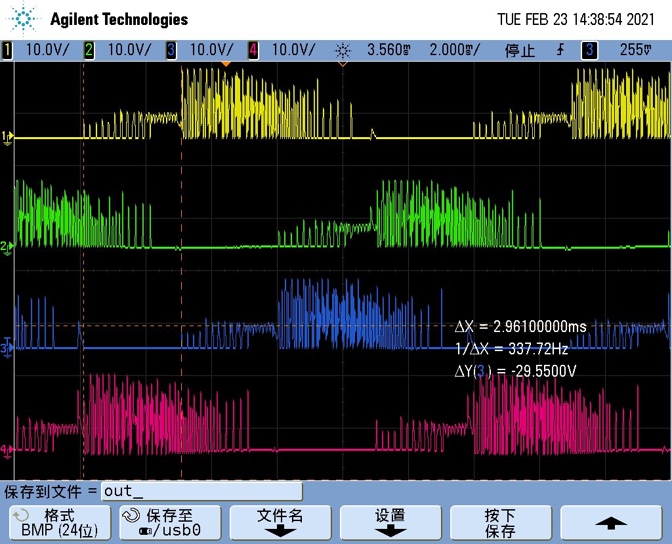Click the date and time display
Viewport: 672px width, 544px height.
click(576, 19)
